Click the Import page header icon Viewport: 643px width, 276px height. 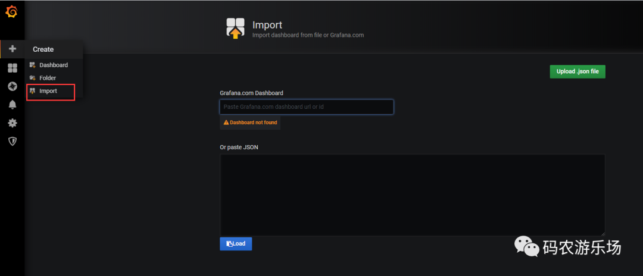pos(235,28)
